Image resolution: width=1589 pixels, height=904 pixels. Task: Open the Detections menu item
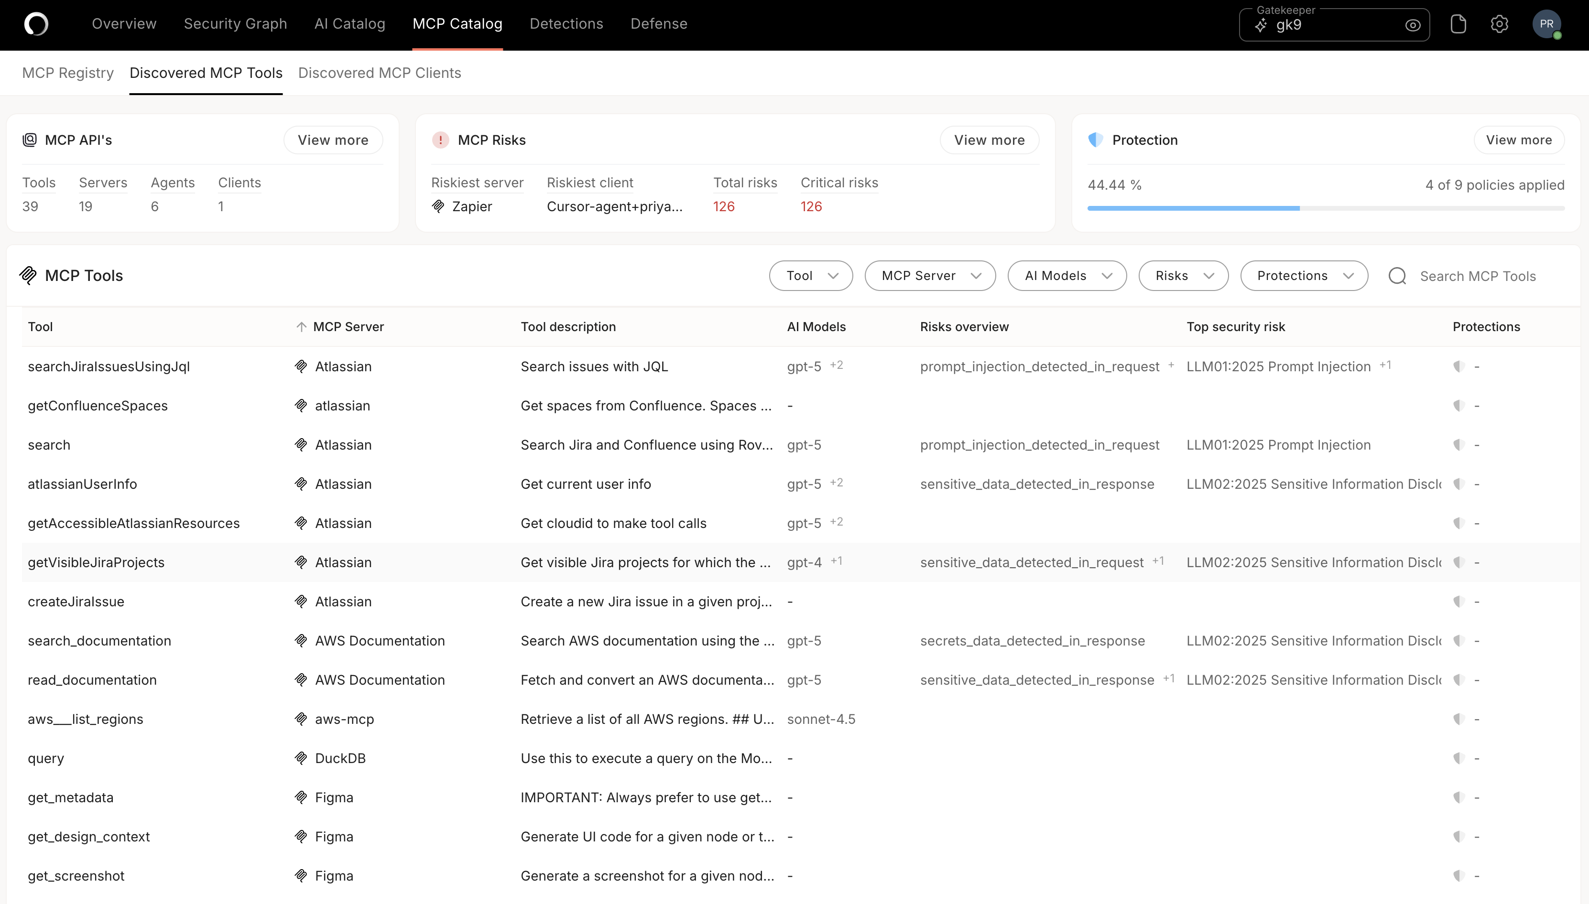pyautogui.click(x=566, y=23)
